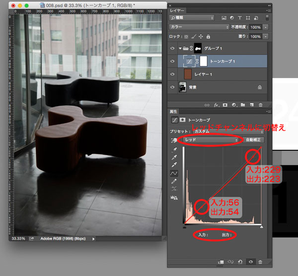This screenshot has height=276, width=298.
Task: Open the 不透明度 opacity slider dropdown
Action: (x=266, y=27)
